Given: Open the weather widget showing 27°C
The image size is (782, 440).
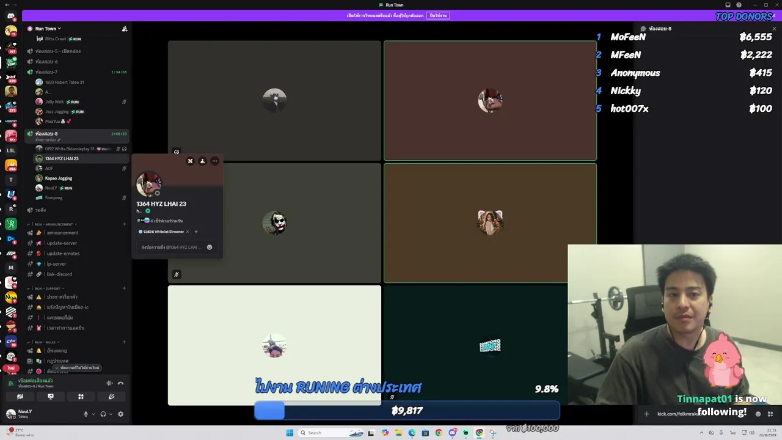Looking at the screenshot, I should click(x=21, y=433).
